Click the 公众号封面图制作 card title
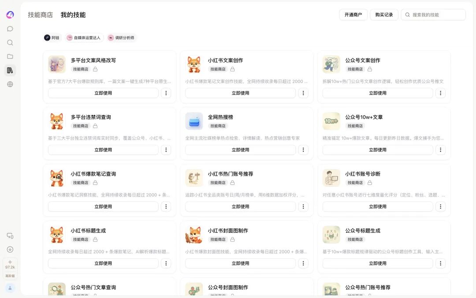The height and width of the screenshot is (298, 476). pos(228,287)
